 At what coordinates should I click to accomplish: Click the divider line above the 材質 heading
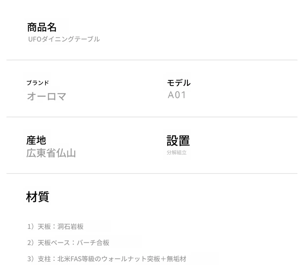152,174
